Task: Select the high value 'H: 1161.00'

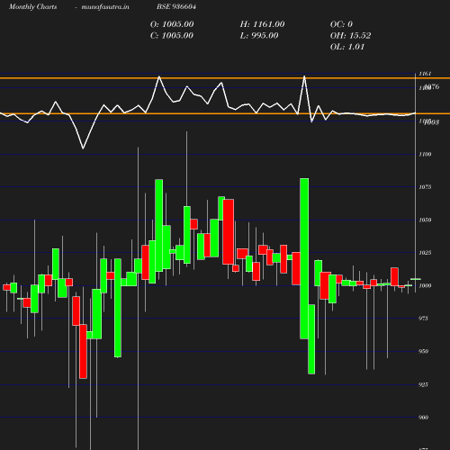Action: point(262,24)
